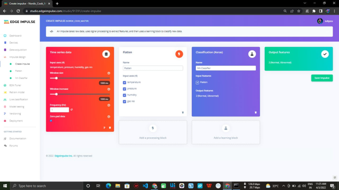Image resolution: width=339 pixels, height=190 pixels.
Task: Reload the page in browser
Action: [x=18, y=11]
